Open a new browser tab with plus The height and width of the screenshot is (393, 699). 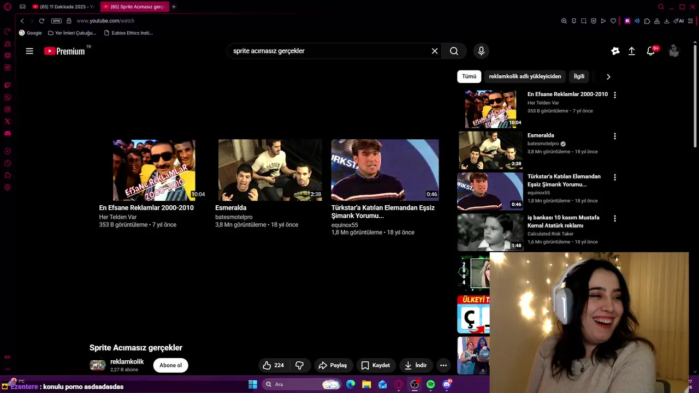tap(174, 7)
